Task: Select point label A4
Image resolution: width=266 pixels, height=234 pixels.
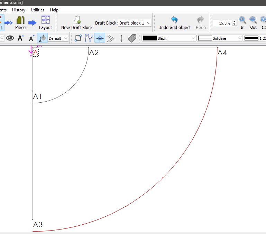Action: (x=222, y=53)
